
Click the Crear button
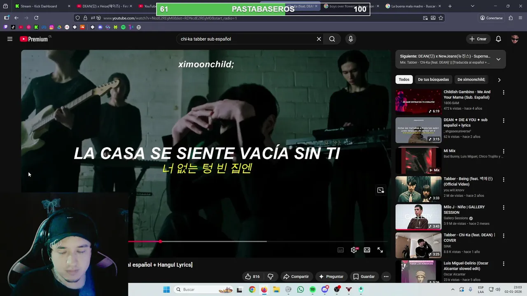[x=478, y=39]
